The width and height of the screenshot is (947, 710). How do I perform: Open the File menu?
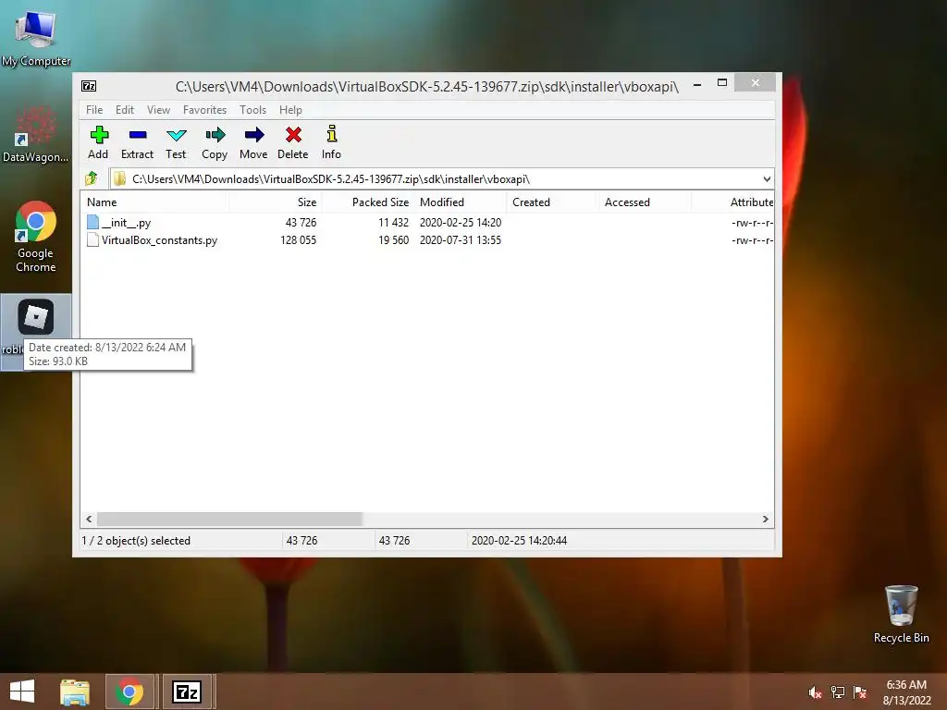point(94,110)
